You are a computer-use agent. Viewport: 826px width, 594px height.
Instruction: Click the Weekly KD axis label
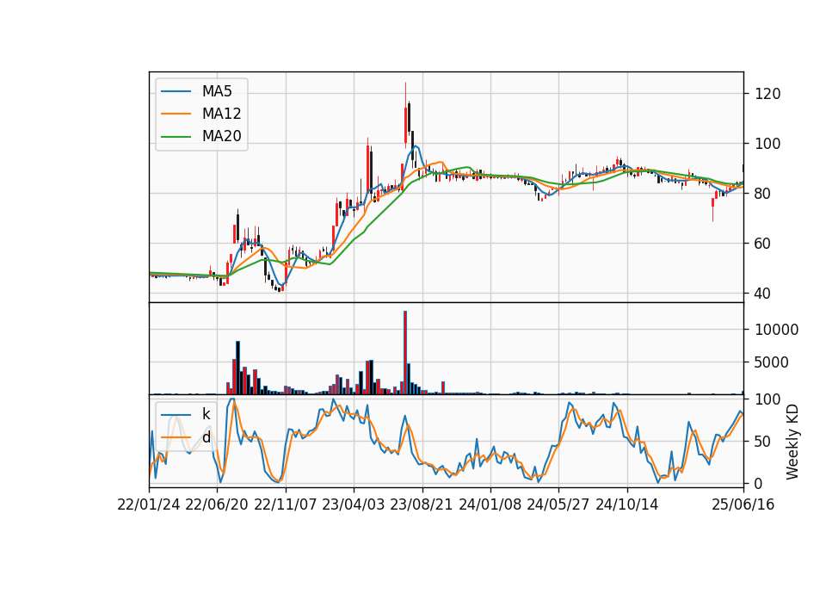tap(792, 442)
